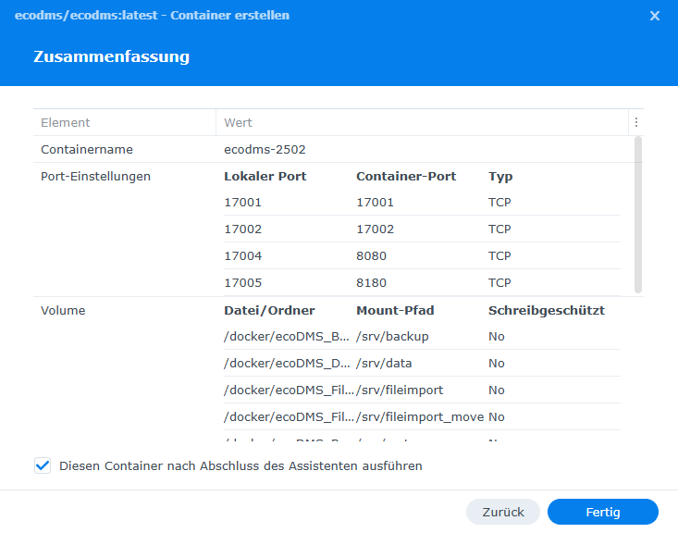Screen dimensions: 678x533
Task: Select the Port-Einstellungen row label
Action: tap(95, 176)
